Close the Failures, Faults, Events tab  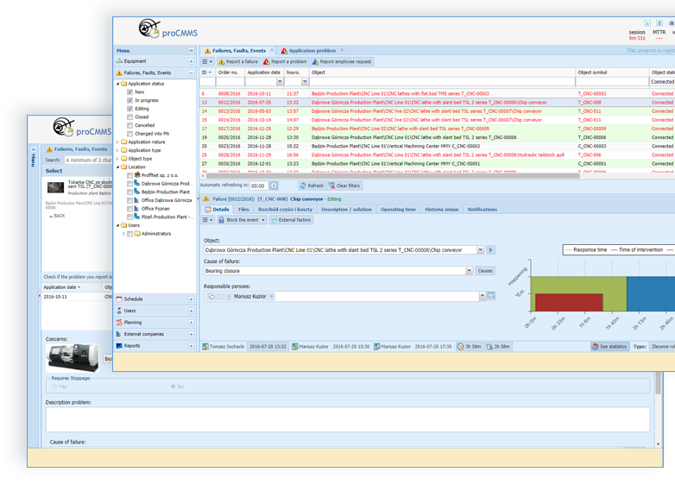pos(272,50)
